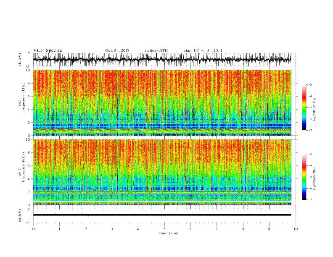Screen dimensions: 333x257
Task: Click the log(PSD) label beside the ch.1 colorbar
Action: tap(314, 110)
